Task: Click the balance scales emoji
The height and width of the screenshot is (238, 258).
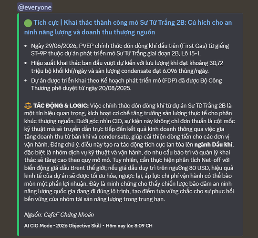Action: tap(28, 106)
